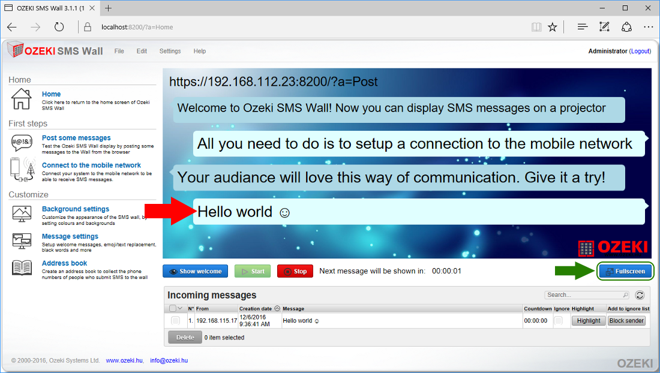Viewport: 660px width, 373px height.
Task: Click the Add to ignore list column header
Action: [628, 309]
